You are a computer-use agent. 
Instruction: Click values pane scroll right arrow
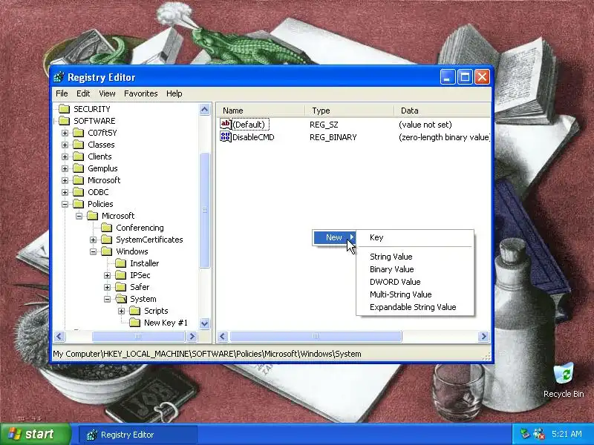483,337
